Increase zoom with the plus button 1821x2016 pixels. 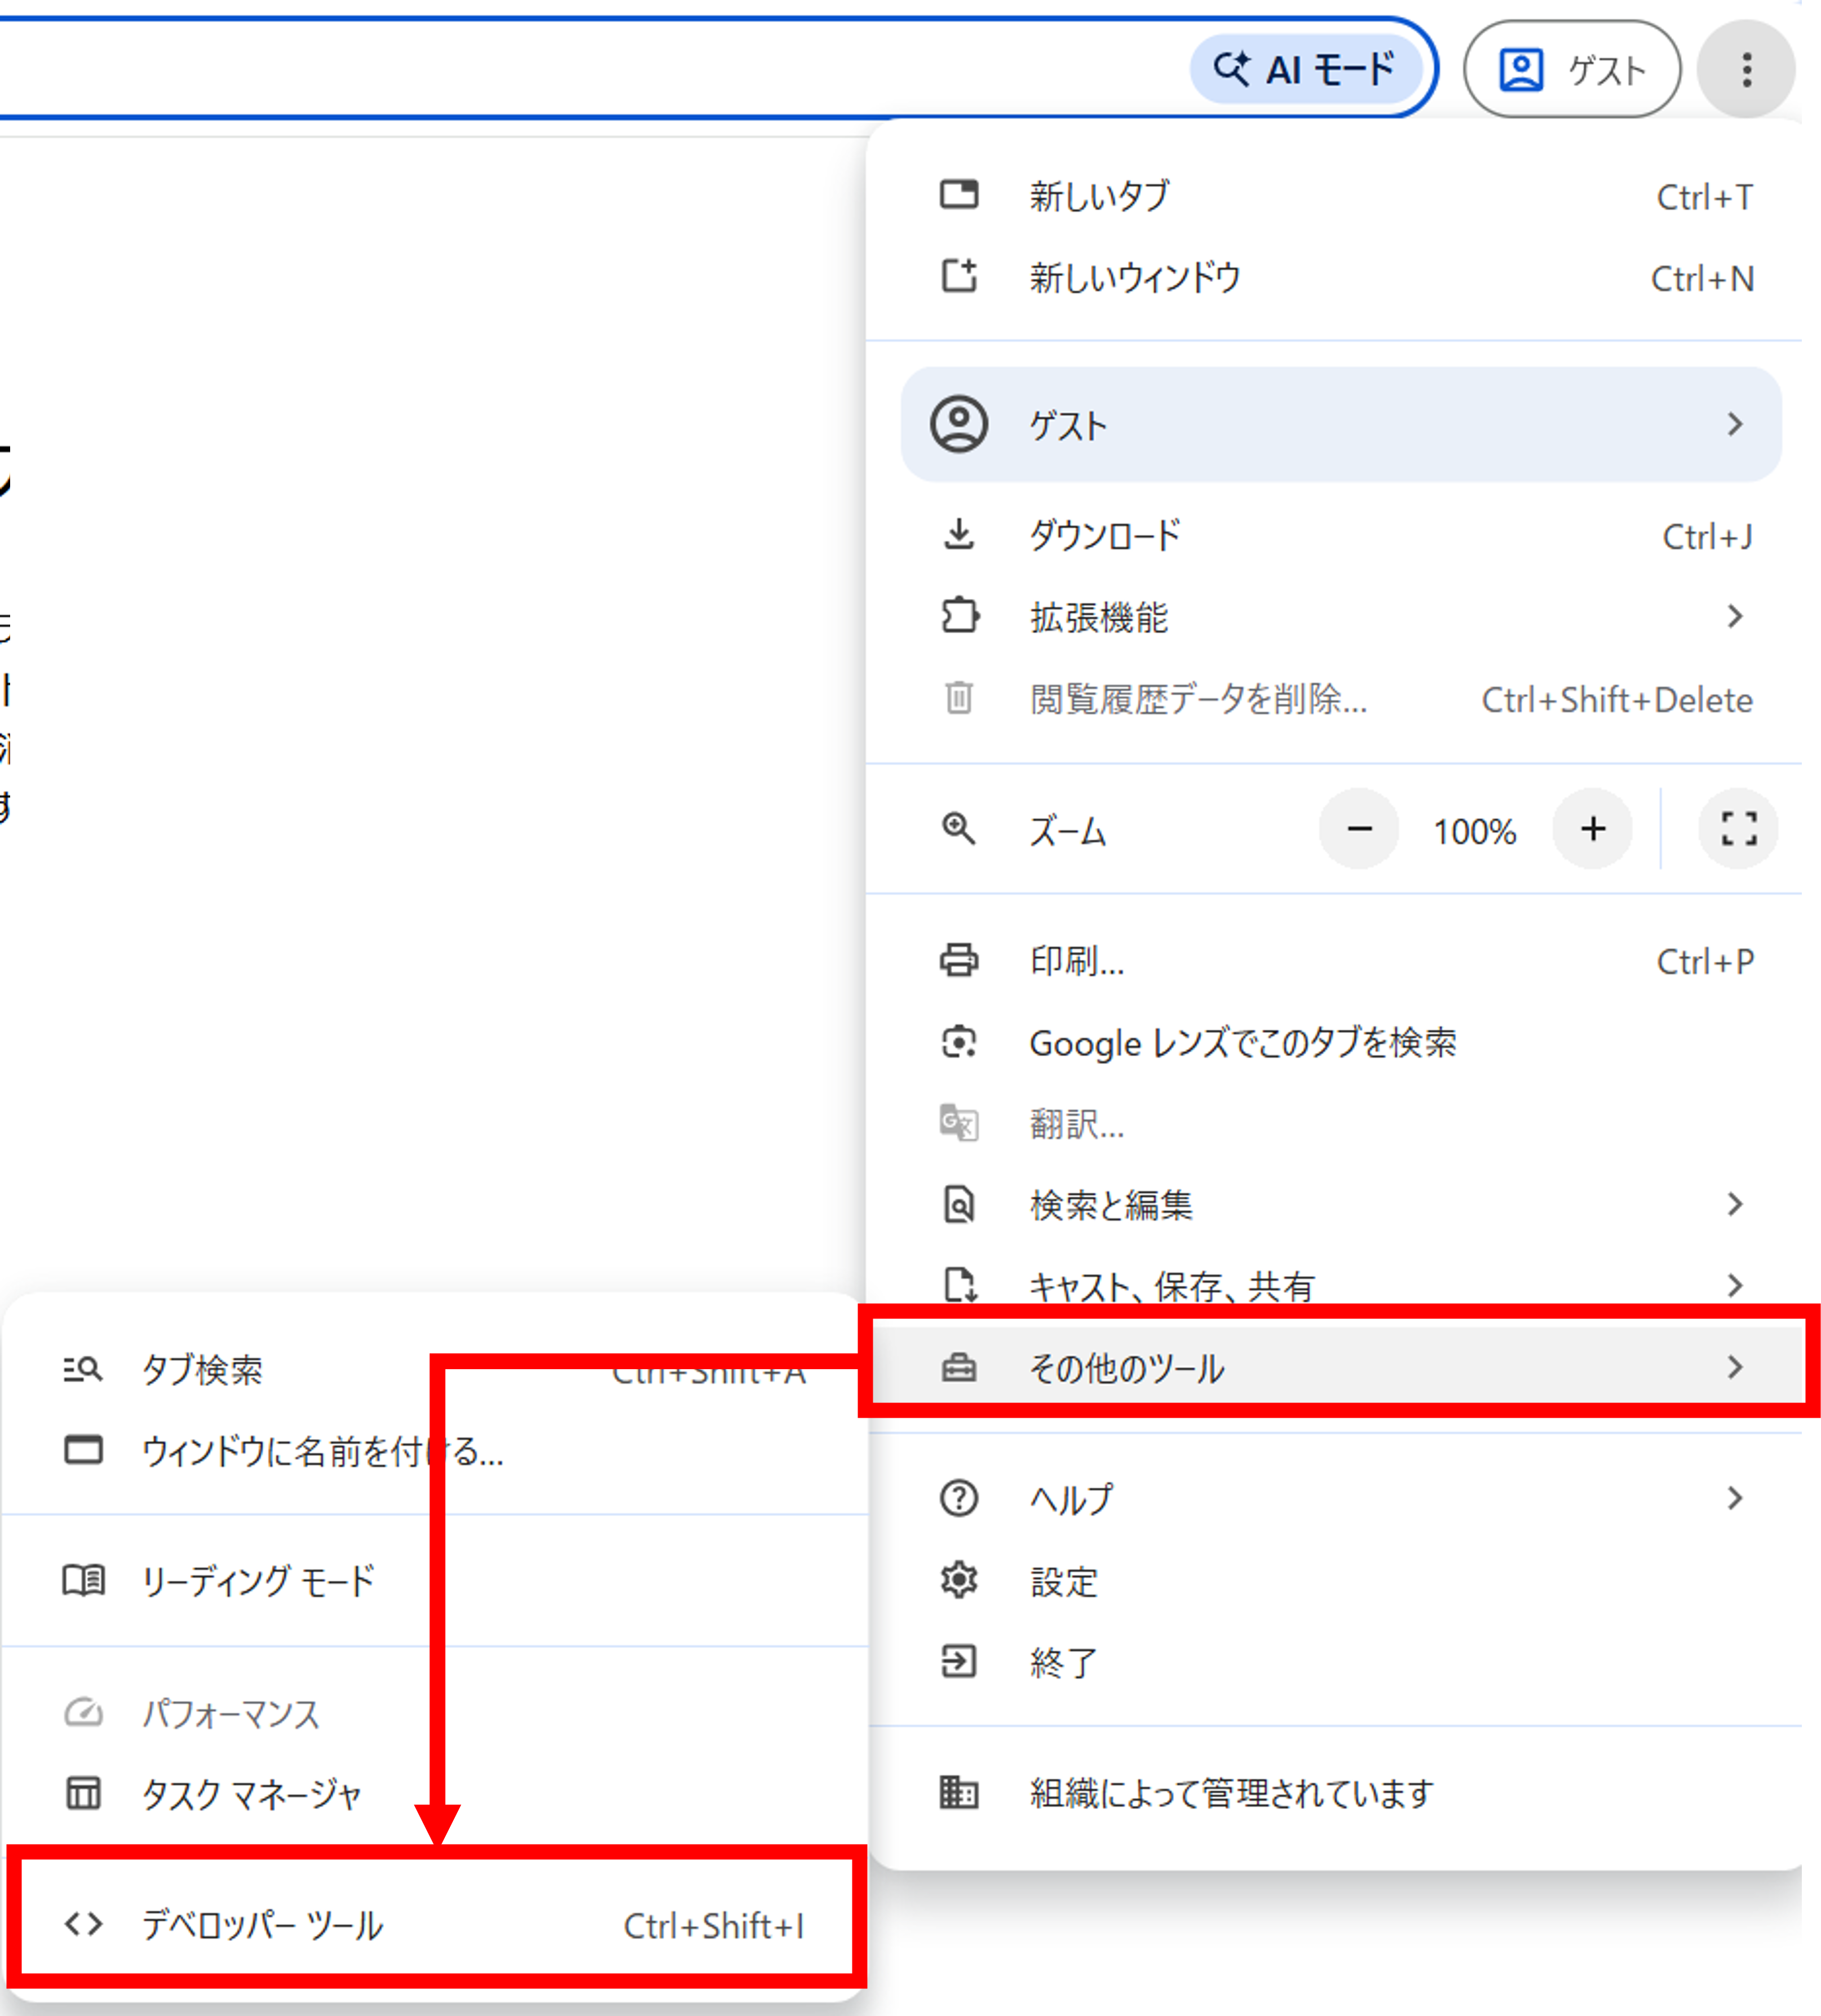click(x=1593, y=829)
